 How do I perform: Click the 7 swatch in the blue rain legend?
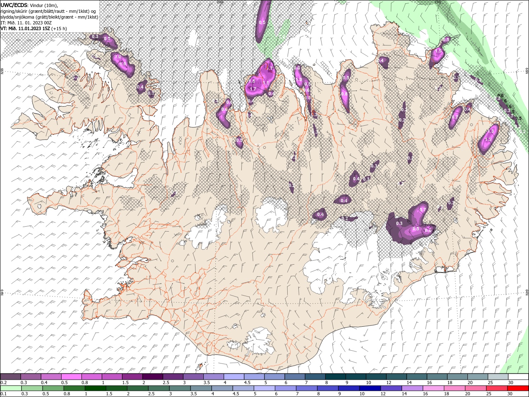307,388
